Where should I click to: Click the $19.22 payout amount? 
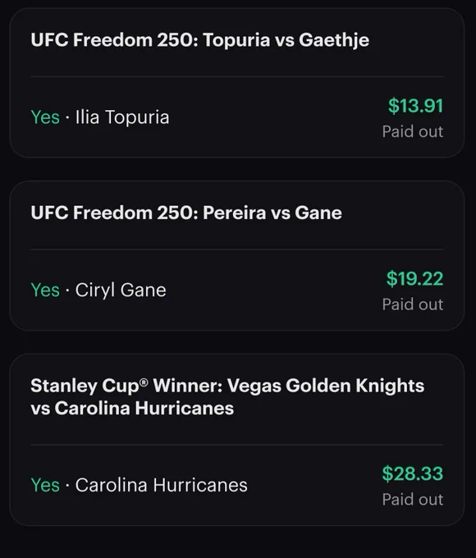[x=414, y=278]
